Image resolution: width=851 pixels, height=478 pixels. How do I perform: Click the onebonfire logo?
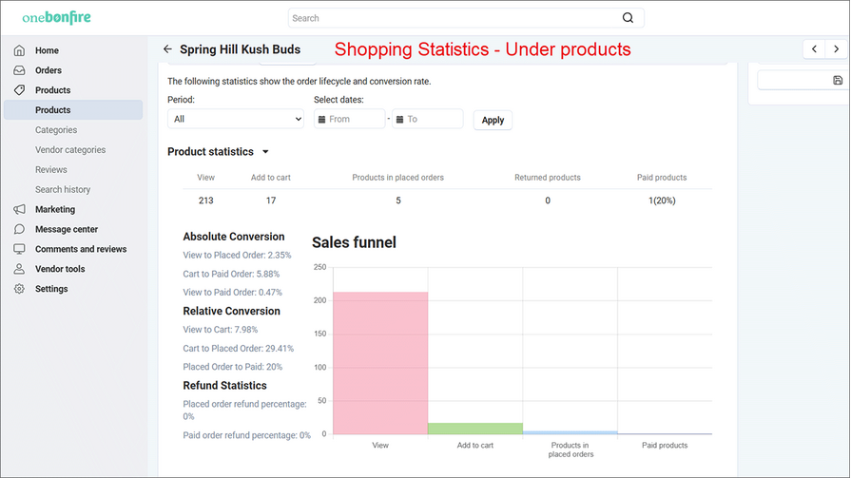coord(65,18)
